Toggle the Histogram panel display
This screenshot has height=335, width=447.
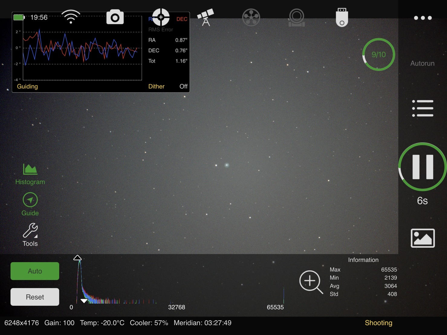(30, 174)
